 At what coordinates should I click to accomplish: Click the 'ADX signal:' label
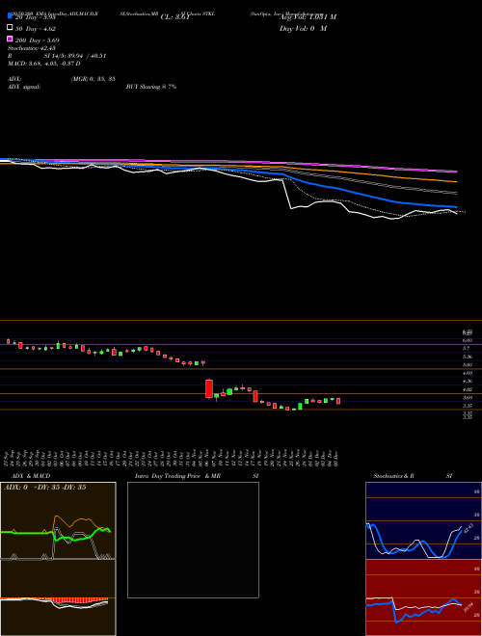[x=24, y=87]
